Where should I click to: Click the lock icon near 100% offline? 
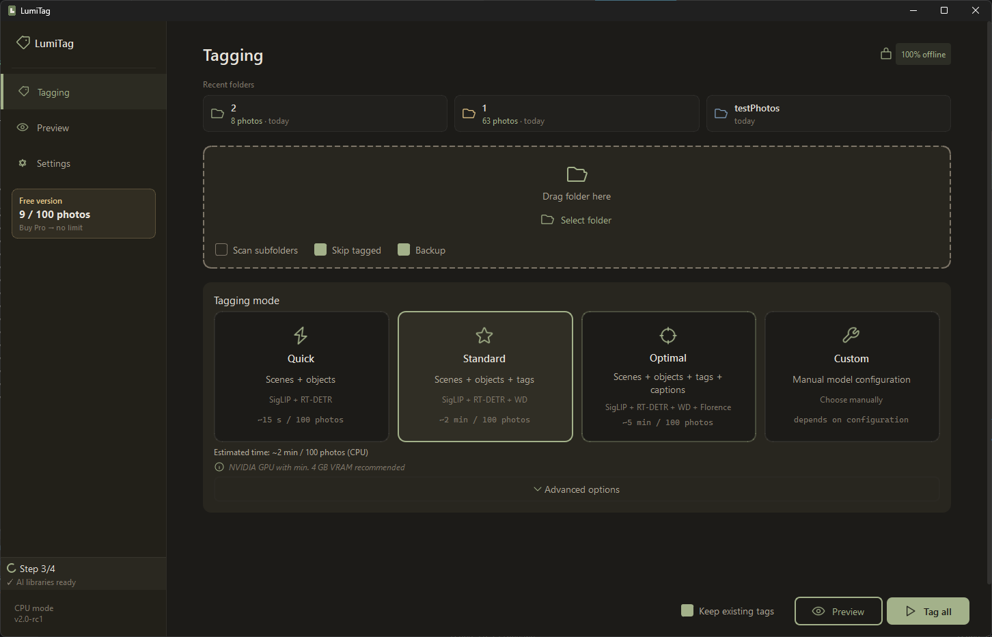pos(886,53)
